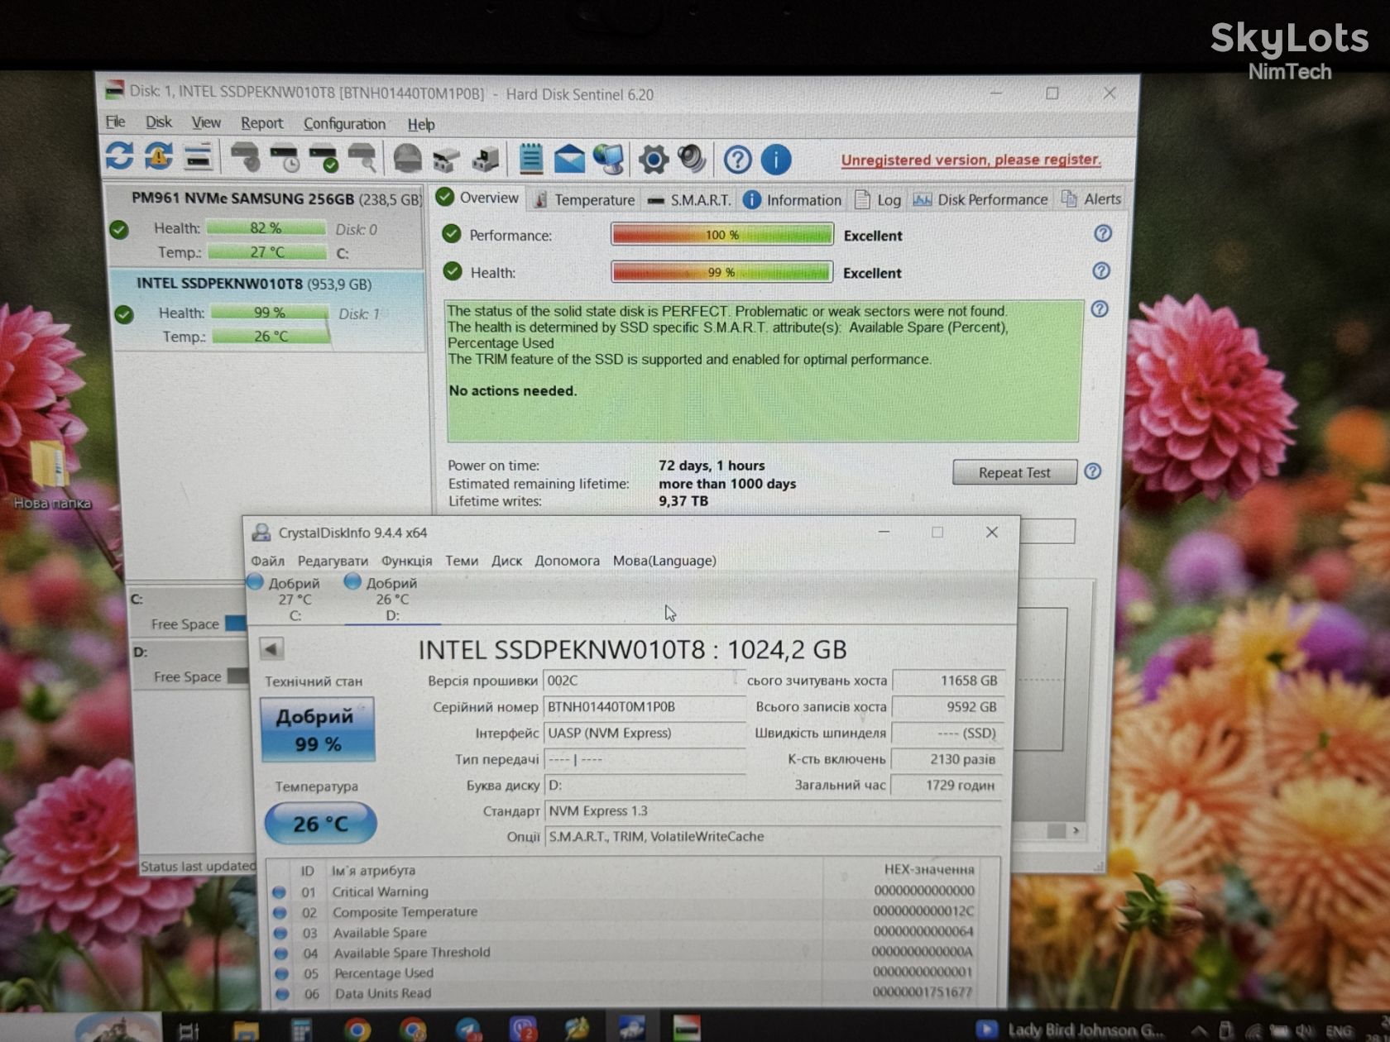Click help icon beside the Health Excellent row
Image resolution: width=1390 pixels, height=1042 pixels.
click(x=1100, y=271)
